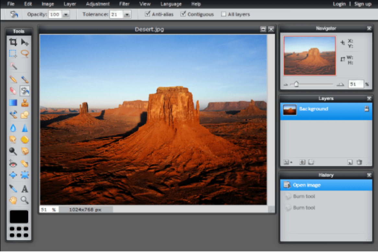Select the Burn hand tool
This screenshot has width=378, height=252.
[x=25, y=151]
